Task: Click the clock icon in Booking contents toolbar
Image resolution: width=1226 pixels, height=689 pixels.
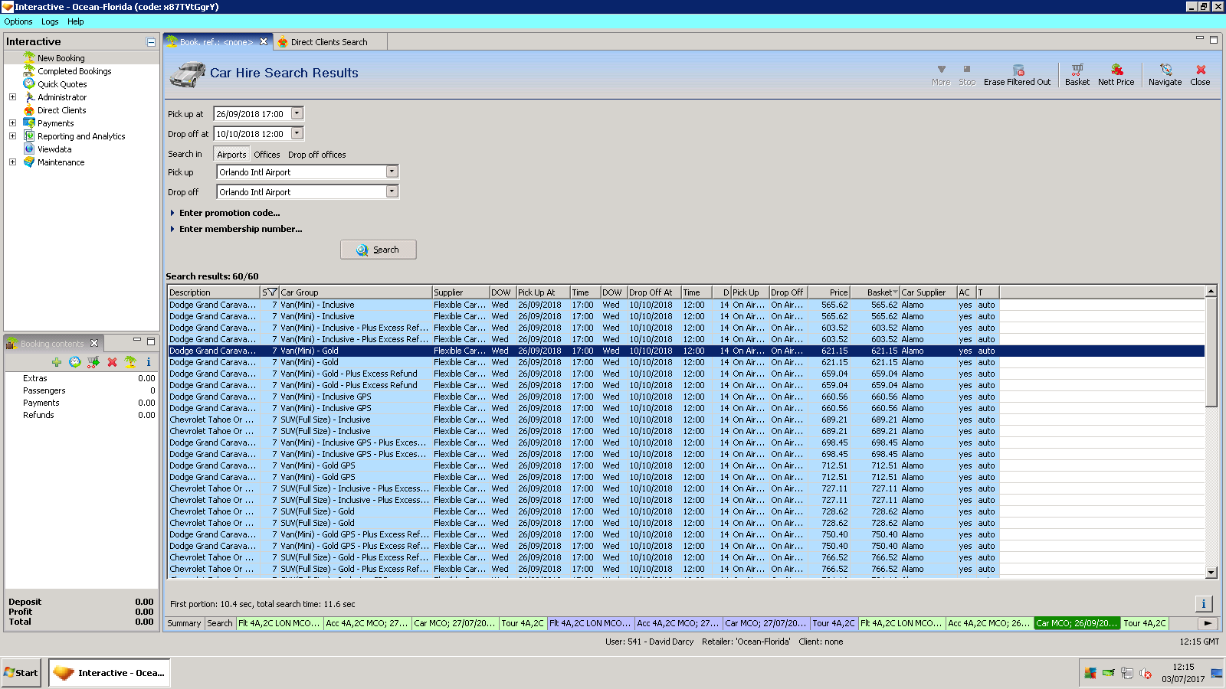Action: point(75,362)
